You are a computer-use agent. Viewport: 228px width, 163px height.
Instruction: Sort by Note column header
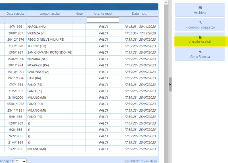click(x=79, y=14)
